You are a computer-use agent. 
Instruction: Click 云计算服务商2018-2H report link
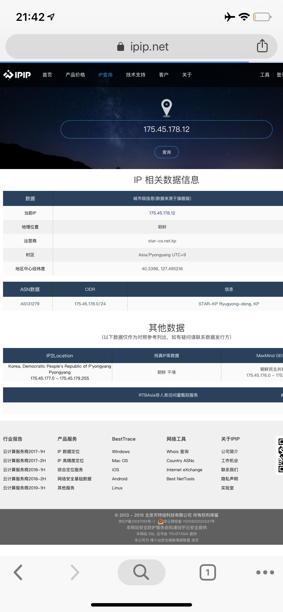(25, 479)
